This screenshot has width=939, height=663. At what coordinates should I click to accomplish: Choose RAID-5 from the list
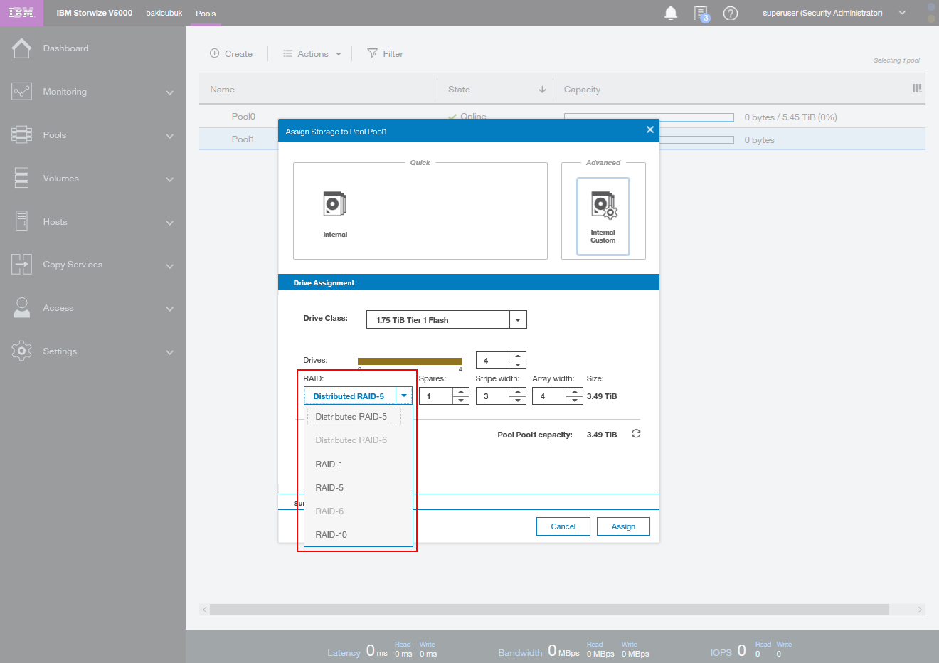(x=359, y=487)
